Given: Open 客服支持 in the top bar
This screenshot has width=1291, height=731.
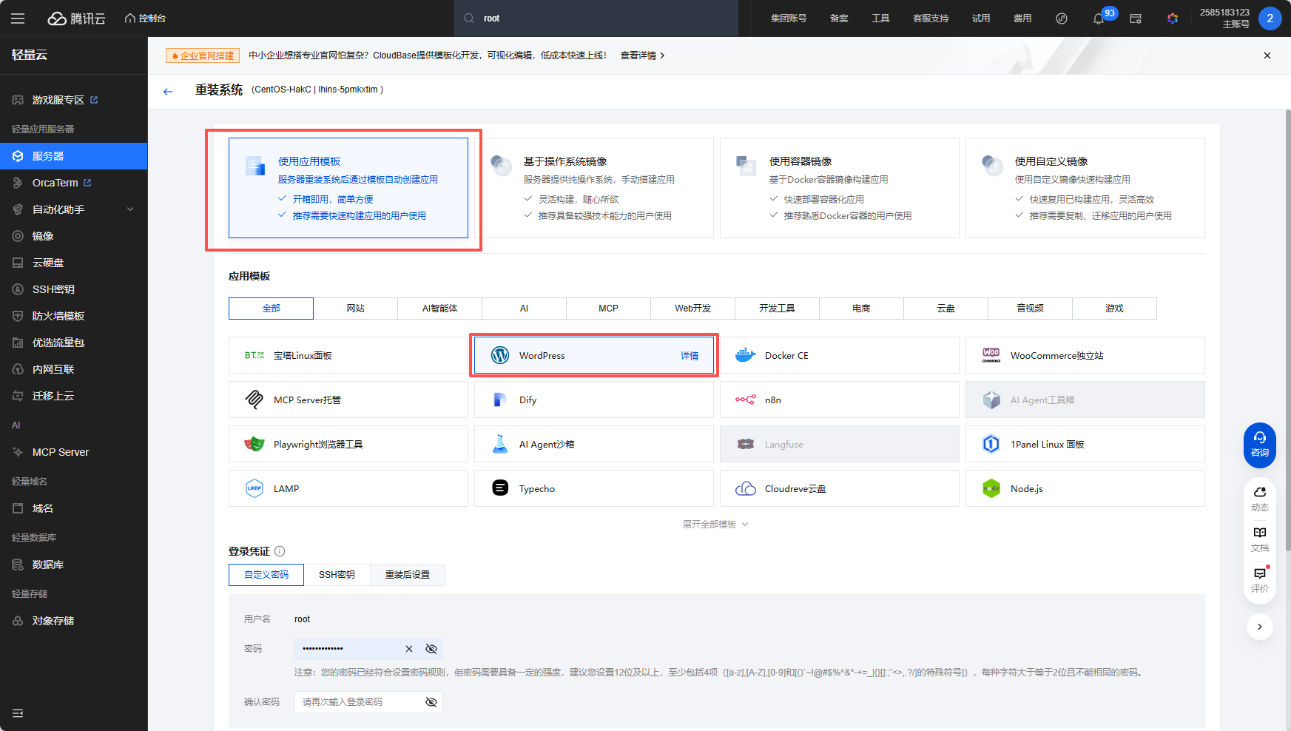Looking at the screenshot, I should pyautogui.click(x=931, y=18).
